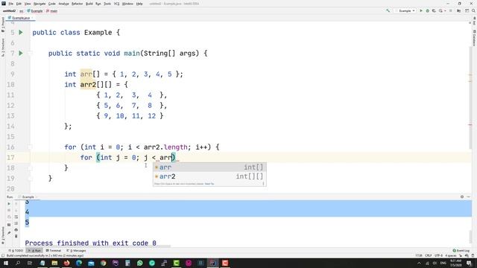The image size is (477, 268).
Task: Open the Database tool window on right sidebar
Action: 474,38
